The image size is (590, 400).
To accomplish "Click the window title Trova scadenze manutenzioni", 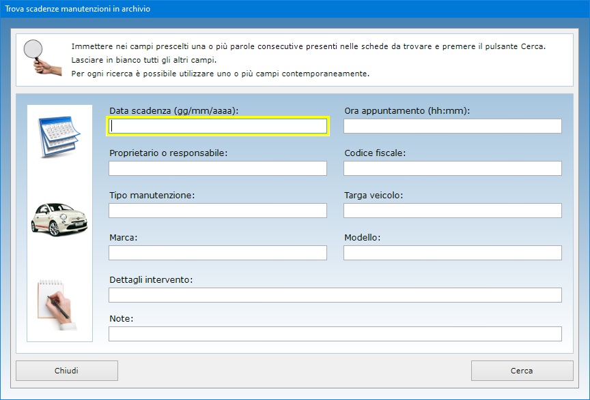I will coord(78,9).
